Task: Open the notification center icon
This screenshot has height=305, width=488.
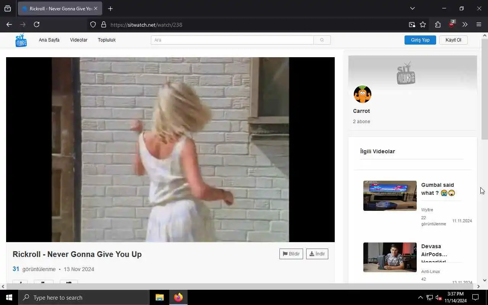Action: point(475,297)
